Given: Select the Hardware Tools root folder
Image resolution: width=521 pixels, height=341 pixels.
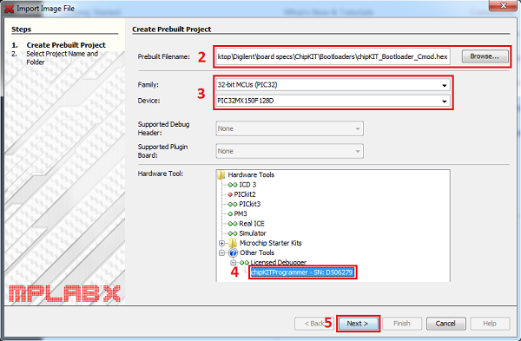Looking at the screenshot, I should [x=251, y=174].
